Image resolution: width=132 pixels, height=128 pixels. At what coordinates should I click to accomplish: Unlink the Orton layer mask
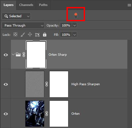47,114
